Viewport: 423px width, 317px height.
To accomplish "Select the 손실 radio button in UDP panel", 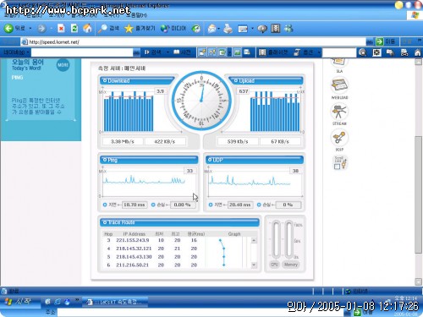I will [259, 205].
